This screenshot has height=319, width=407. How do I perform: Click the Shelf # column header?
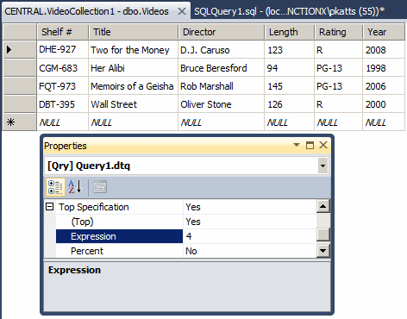tap(63, 32)
